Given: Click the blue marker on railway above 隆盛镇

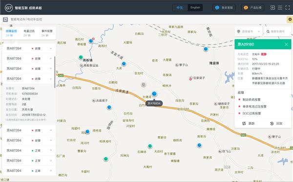Looking at the screenshot, I should click(x=206, y=49).
